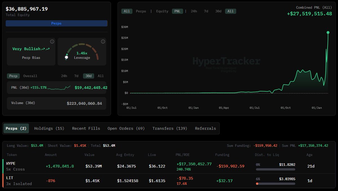
Task: Click the leverage gauge white indicator dot
Action: 66,57
